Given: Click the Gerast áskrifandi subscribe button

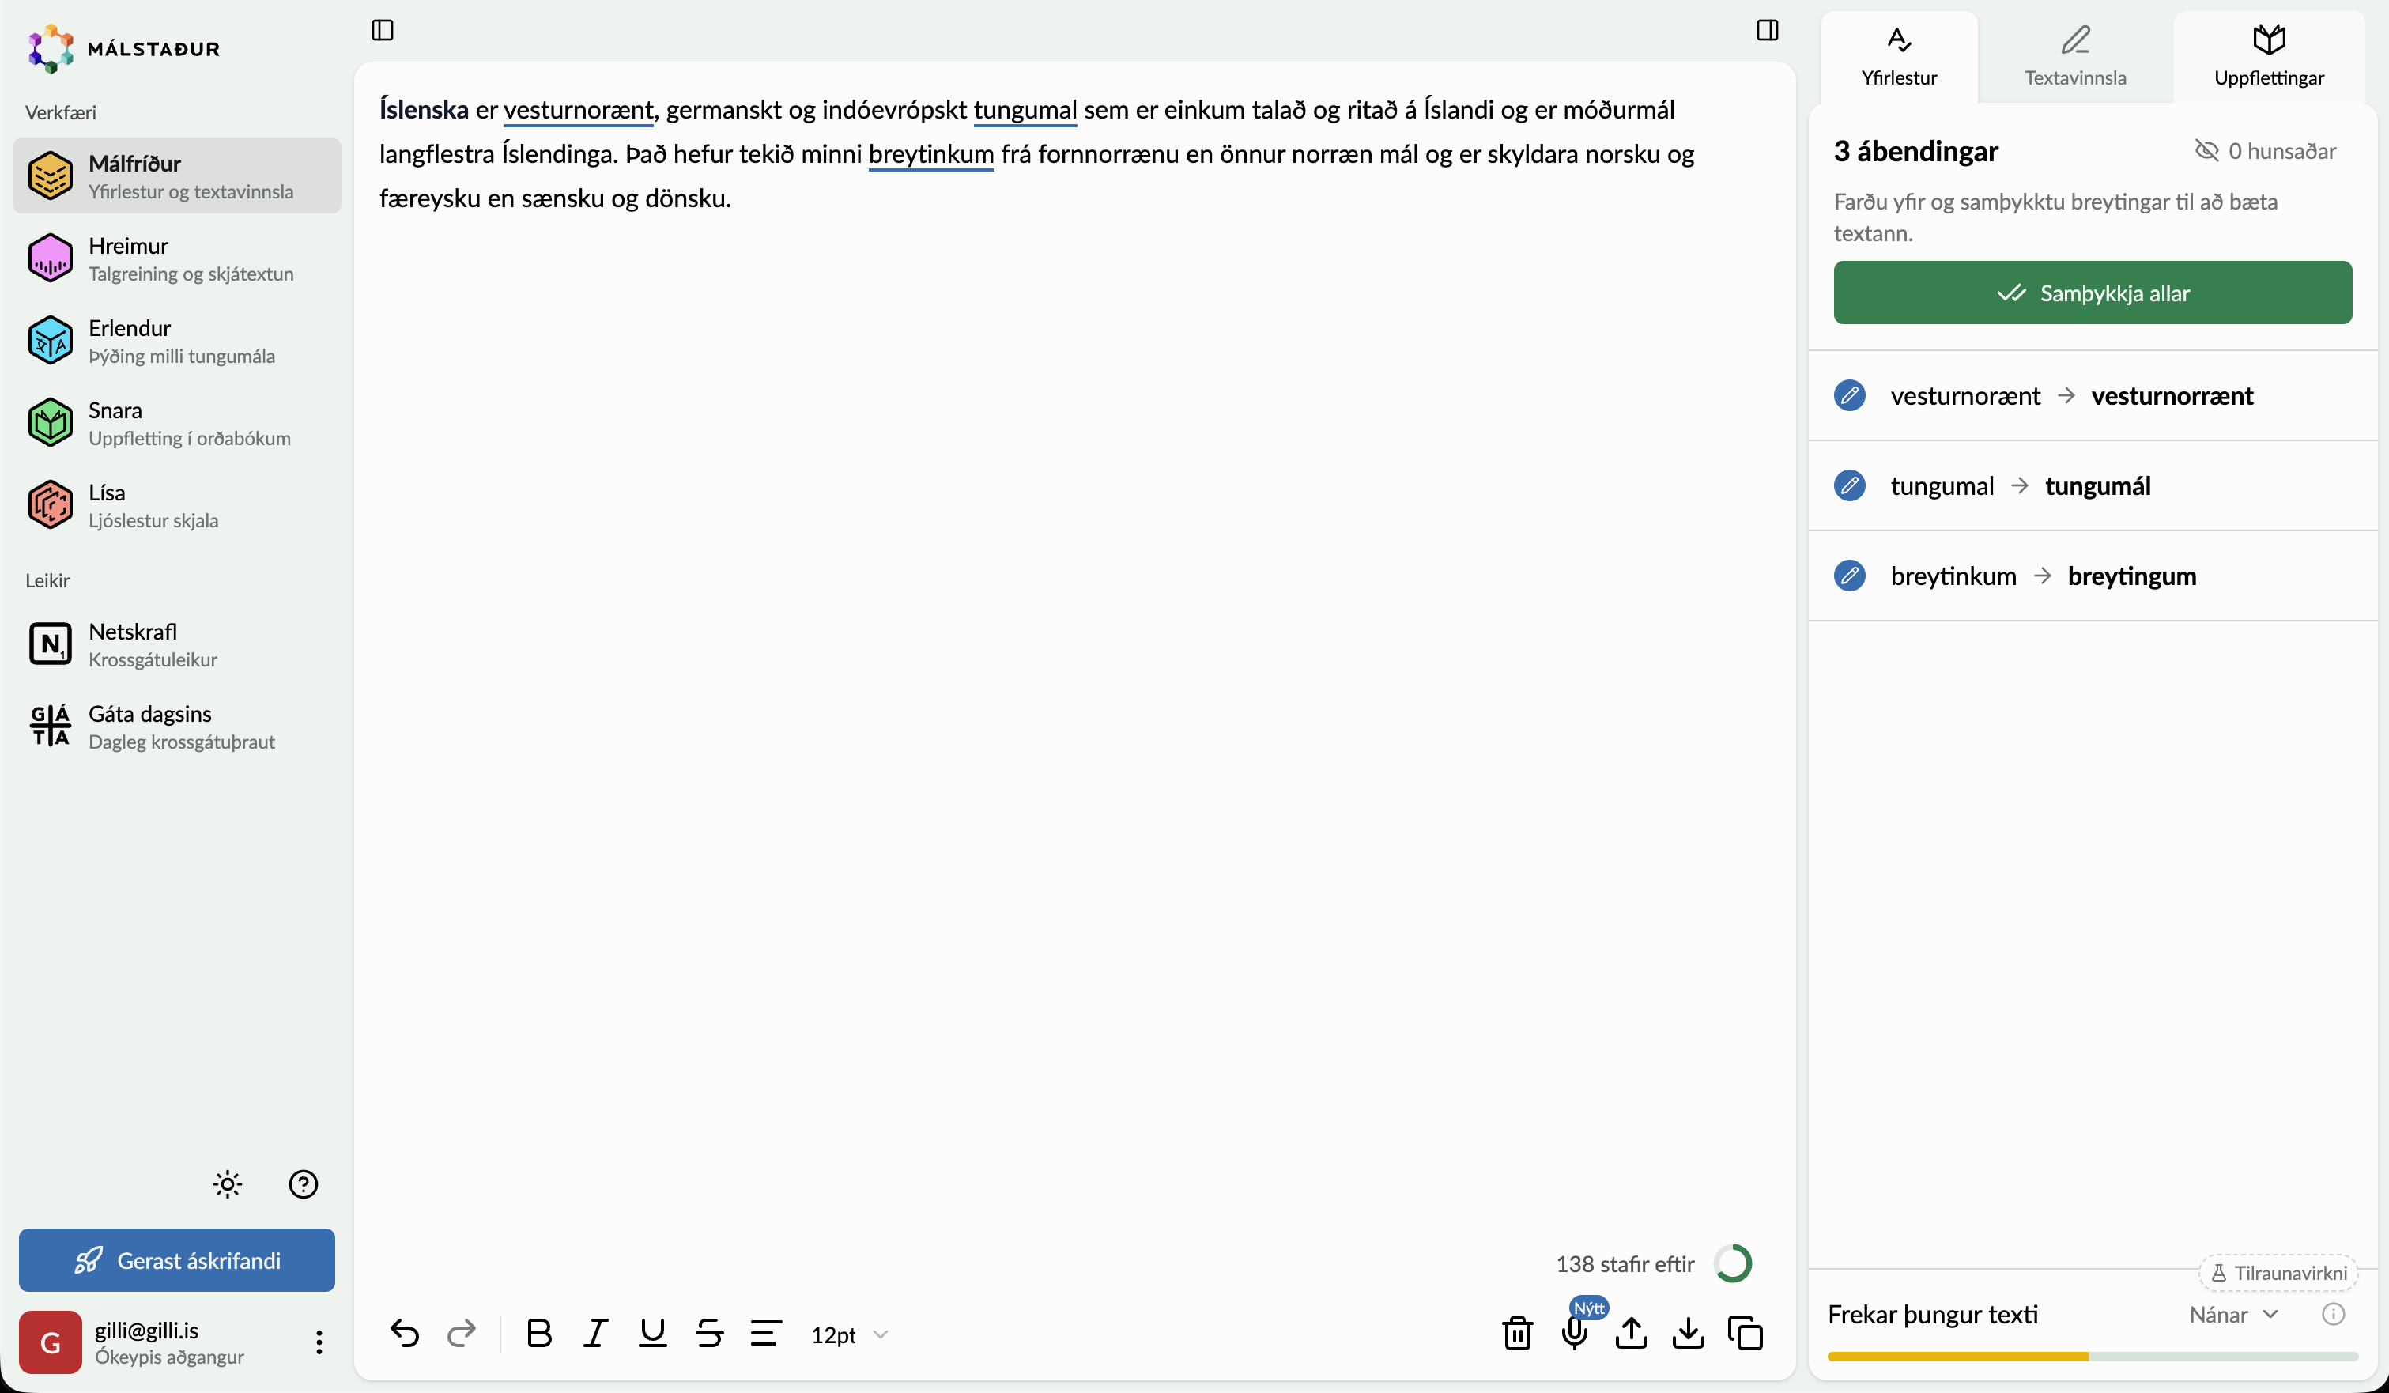Looking at the screenshot, I should click(x=176, y=1260).
